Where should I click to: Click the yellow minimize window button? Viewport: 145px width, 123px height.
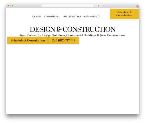tap(10, 6)
